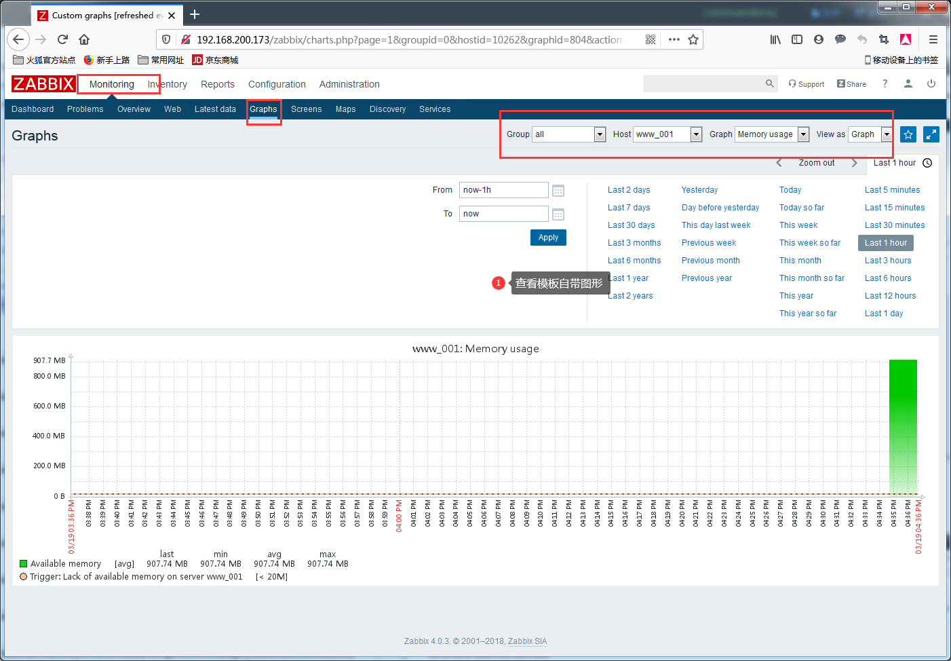Shift time range earlier with left chevron
This screenshot has height=661, width=951.
(779, 163)
